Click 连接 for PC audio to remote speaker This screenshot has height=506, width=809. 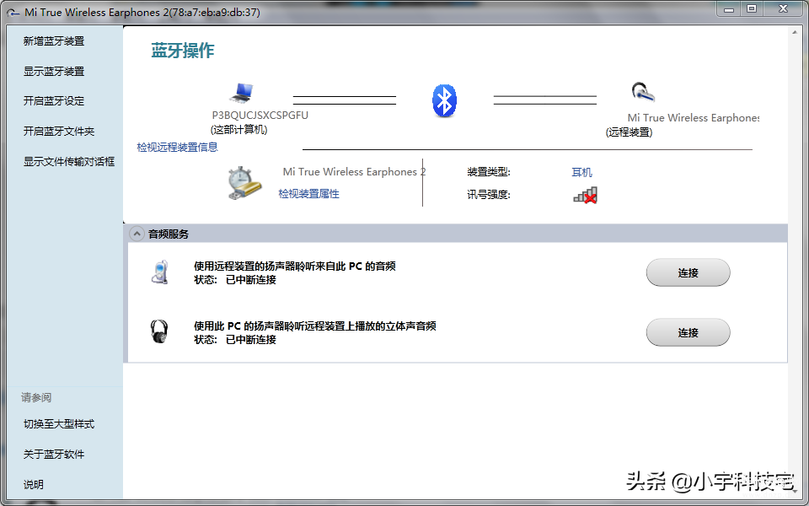[x=688, y=272]
